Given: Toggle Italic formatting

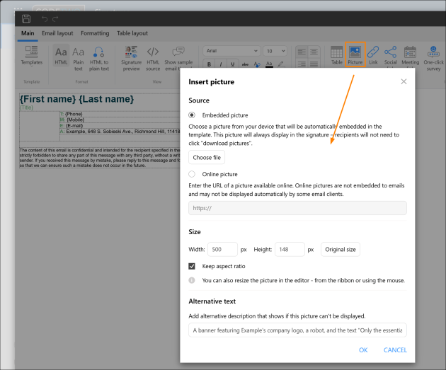Looking at the screenshot, I should [221, 64].
